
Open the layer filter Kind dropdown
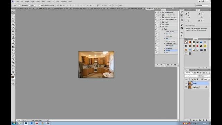(x=189, y=73)
